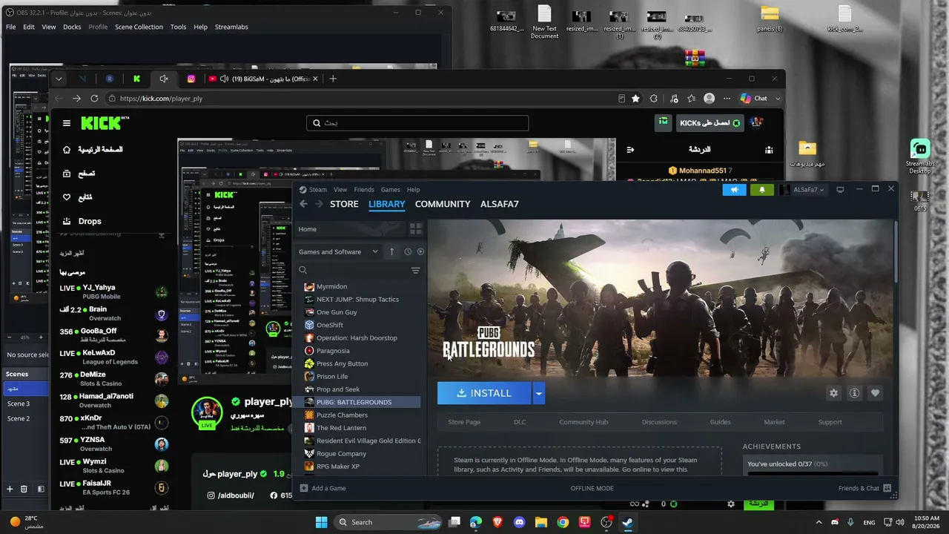Viewport: 949px width, 534px height.
Task: Open Windows Start menu
Action: click(x=321, y=522)
